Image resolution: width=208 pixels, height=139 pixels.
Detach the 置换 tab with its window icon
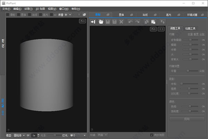pos(132,15)
